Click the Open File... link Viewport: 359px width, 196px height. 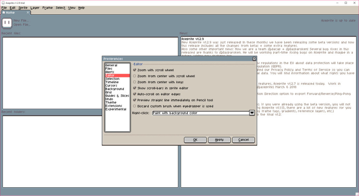click(22, 24)
